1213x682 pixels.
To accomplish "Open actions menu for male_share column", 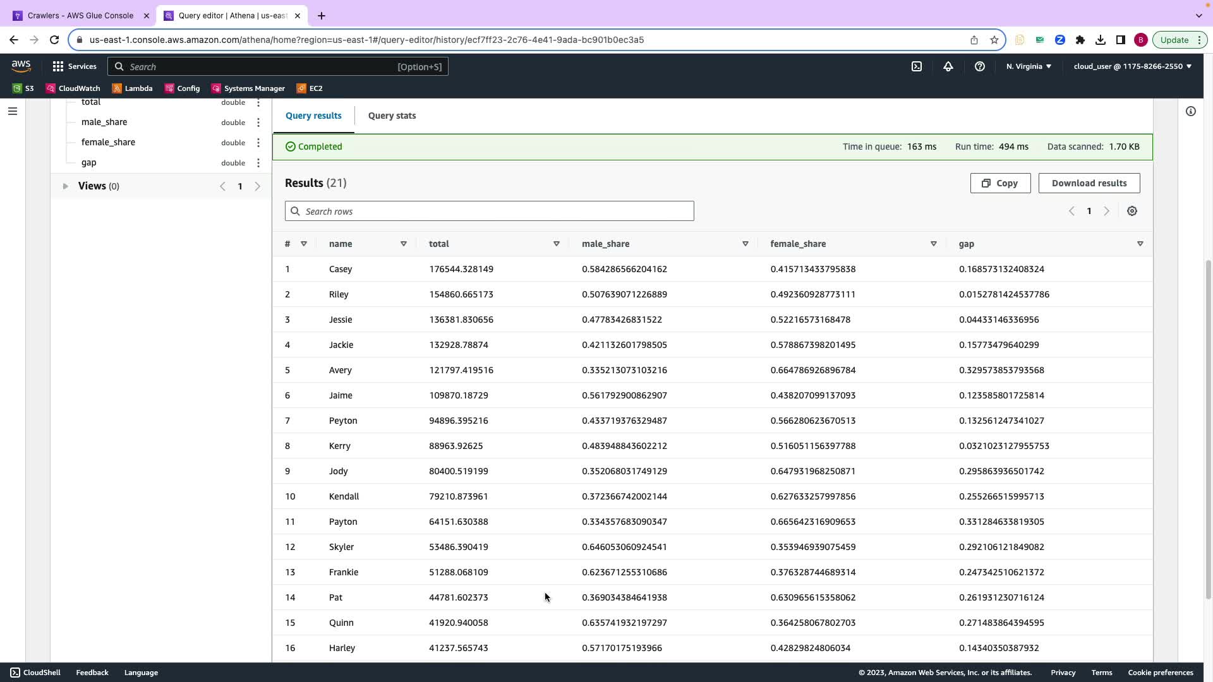I will (x=258, y=123).
